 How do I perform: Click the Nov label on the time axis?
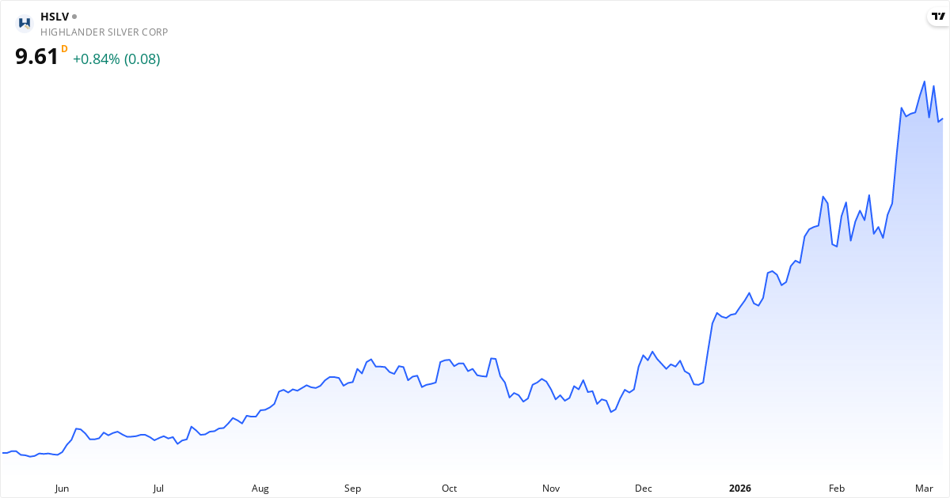click(x=551, y=489)
